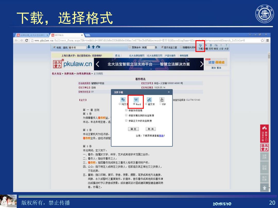
Task: Bookmark this page with the star icon
Action: pyautogui.click(x=262, y=40)
